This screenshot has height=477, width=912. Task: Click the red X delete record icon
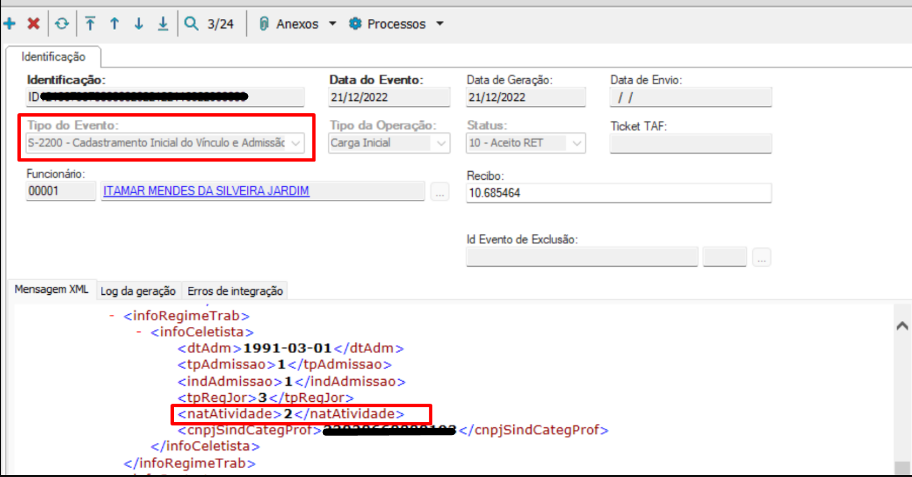point(34,24)
